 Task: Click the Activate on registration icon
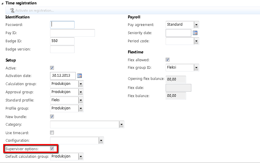click(x=12, y=10)
